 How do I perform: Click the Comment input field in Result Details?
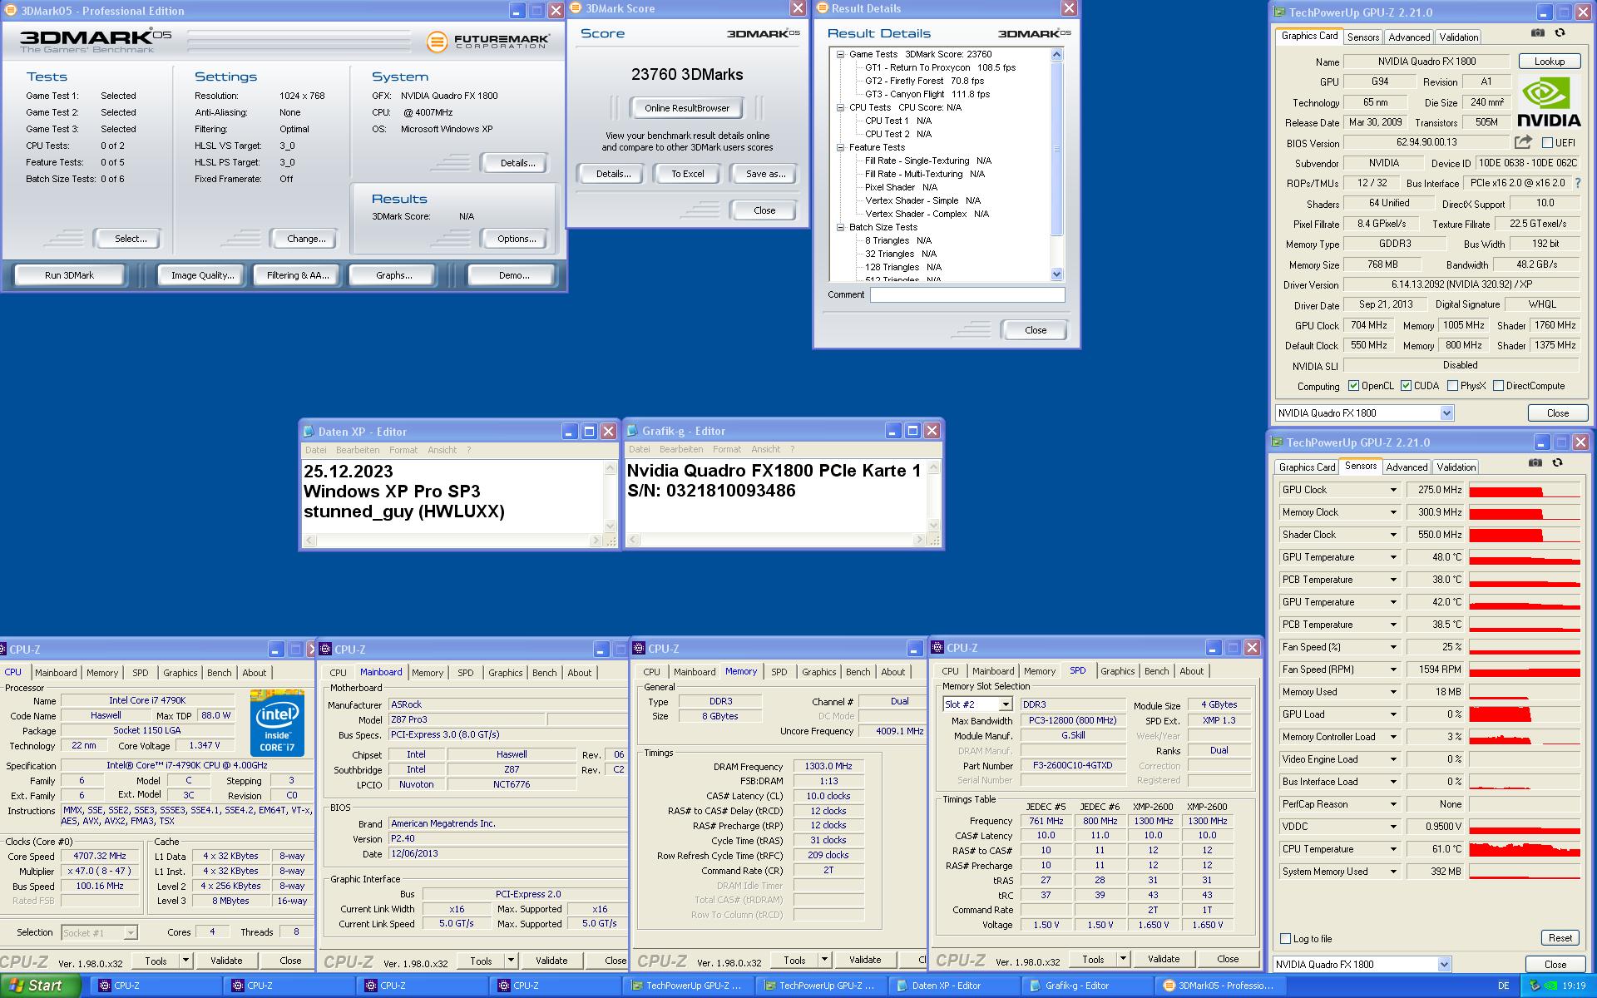tap(967, 294)
